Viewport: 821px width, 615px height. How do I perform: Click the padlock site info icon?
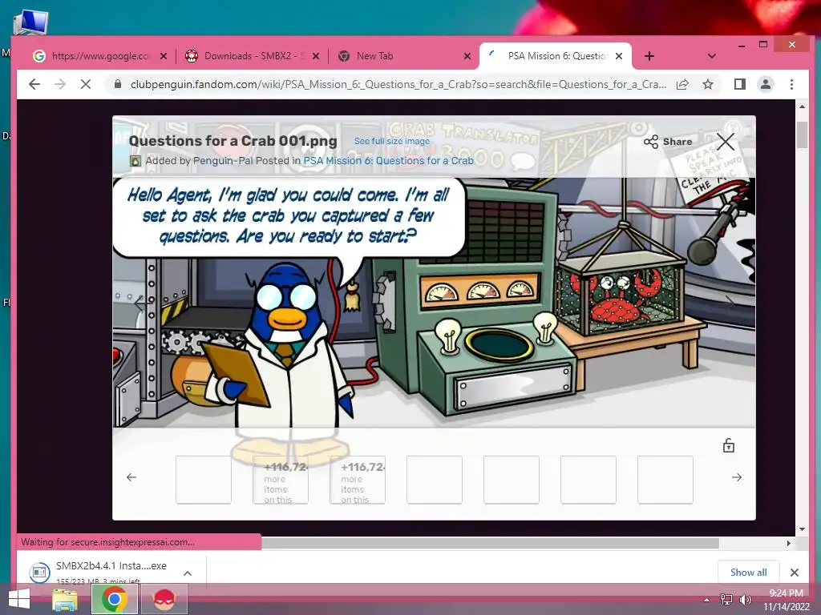point(118,84)
